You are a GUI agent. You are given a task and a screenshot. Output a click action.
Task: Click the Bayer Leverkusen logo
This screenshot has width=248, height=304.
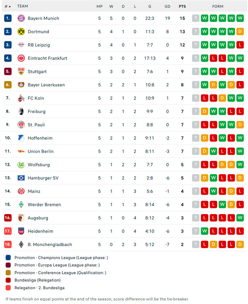[21, 85]
